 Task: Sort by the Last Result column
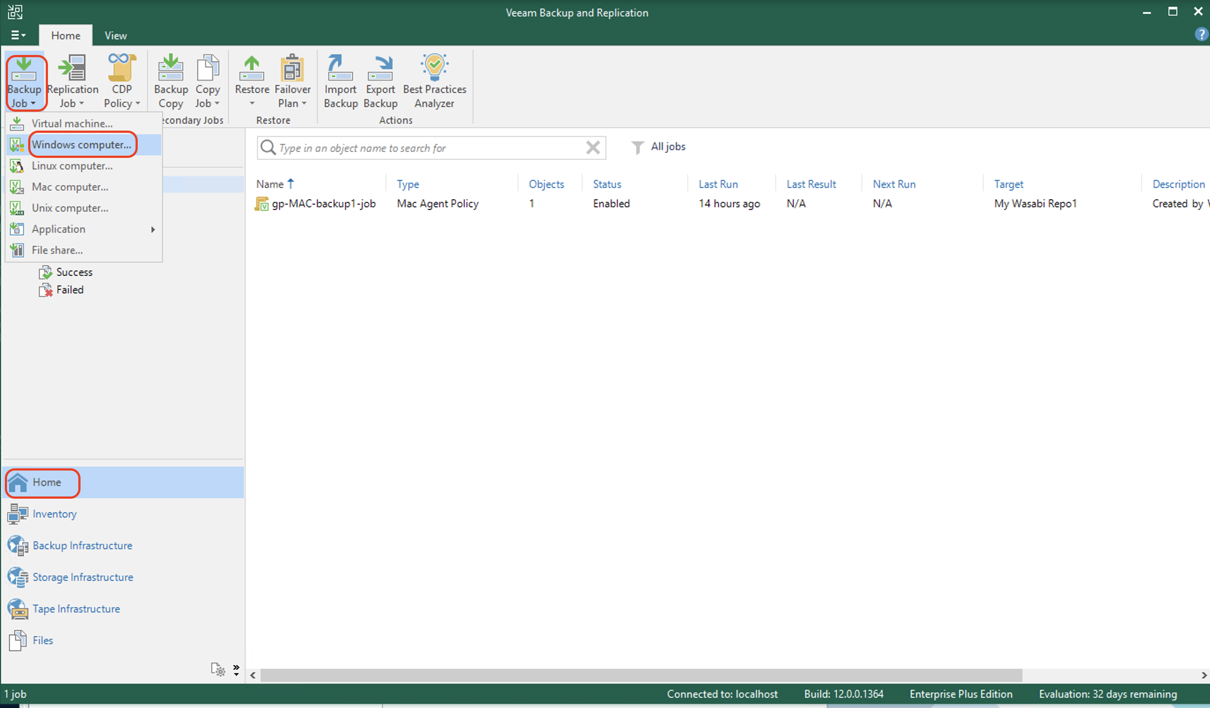coord(811,184)
